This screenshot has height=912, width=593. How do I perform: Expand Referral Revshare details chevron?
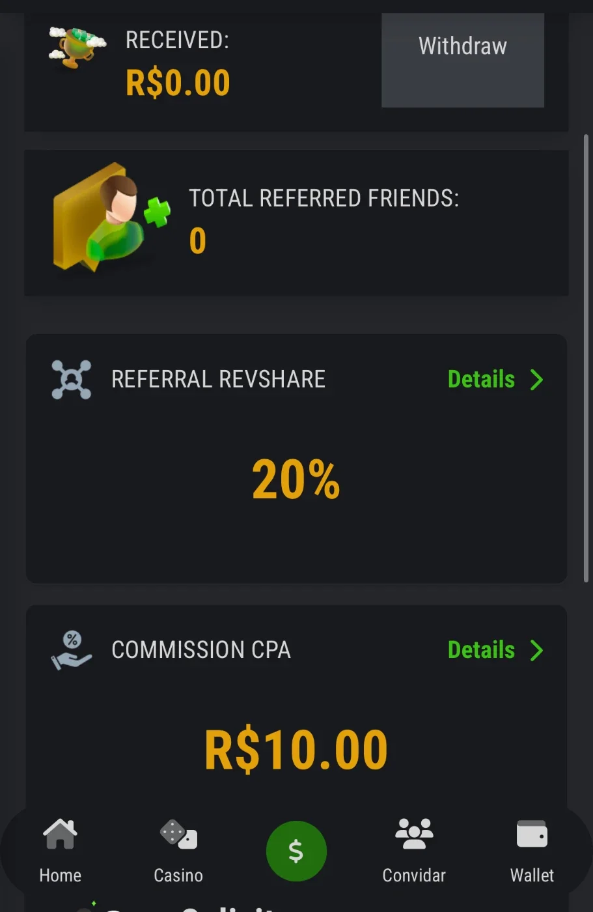click(536, 379)
